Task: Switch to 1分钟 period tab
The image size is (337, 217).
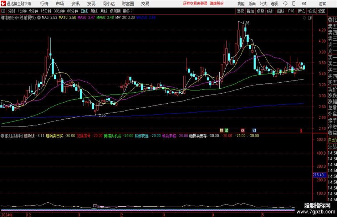Action: tap(22, 11)
